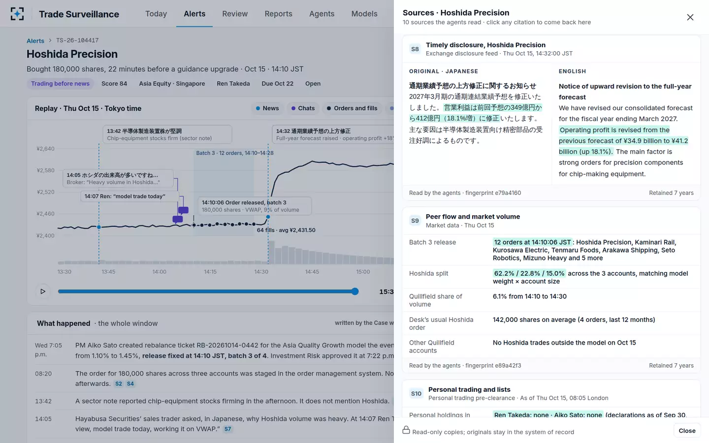Image resolution: width=709 pixels, height=443 pixels.
Task: Switch to the Review tab
Action: [x=235, y=14]
